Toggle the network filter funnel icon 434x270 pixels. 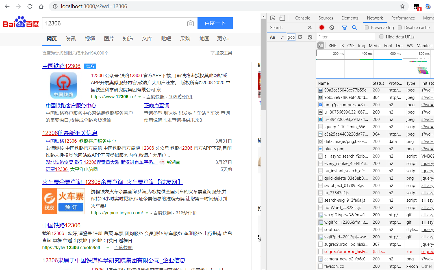coord(344,27)
